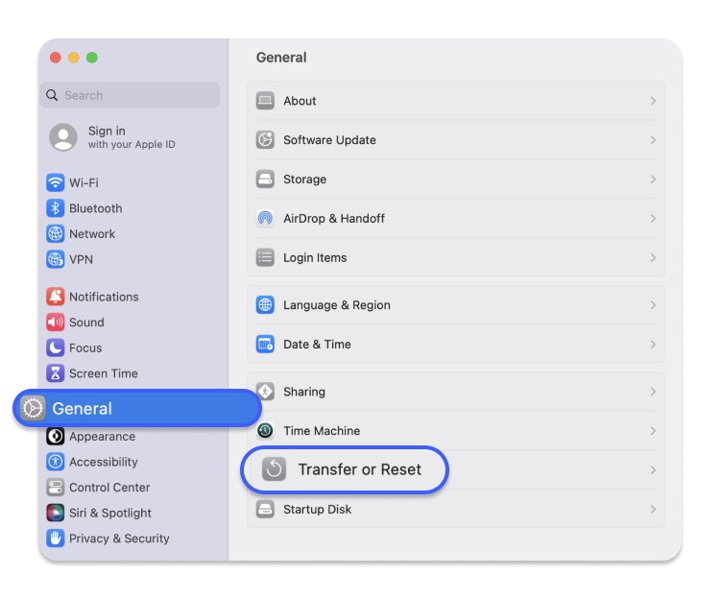Screen dimensions: 720x599
Task: Open the Notifications pane label
Action: (x=104, y=297)
